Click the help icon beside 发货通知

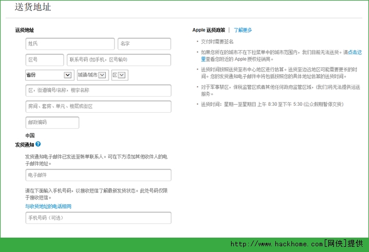point(38,144)
